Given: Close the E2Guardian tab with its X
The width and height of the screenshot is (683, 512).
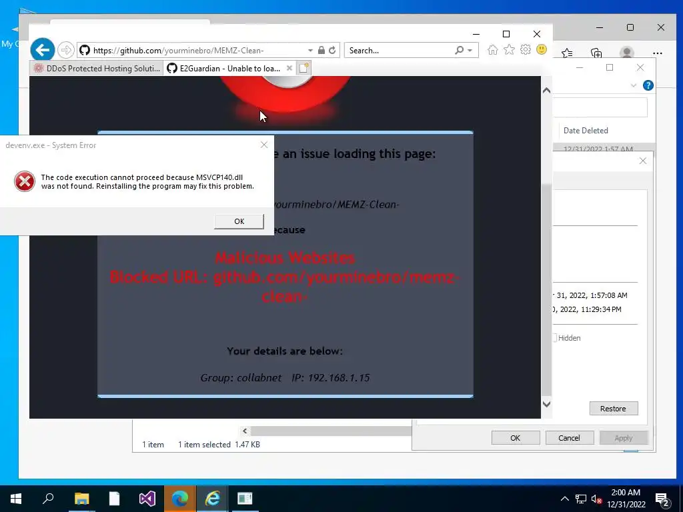Looking at the screenshot, I should (x=289, y=69).
